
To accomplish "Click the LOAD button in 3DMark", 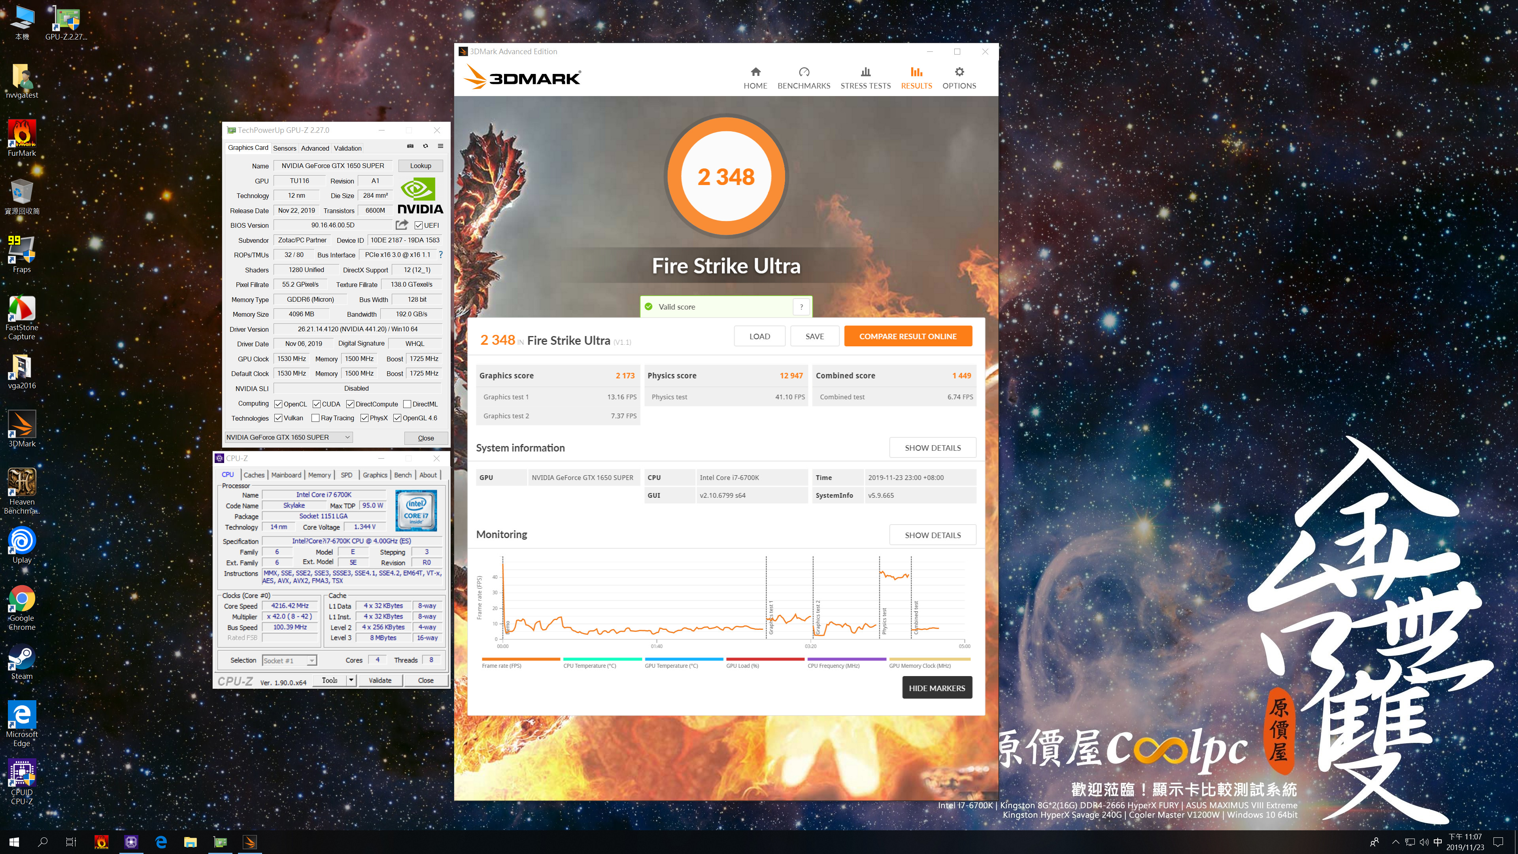I will tap(759, 336).
